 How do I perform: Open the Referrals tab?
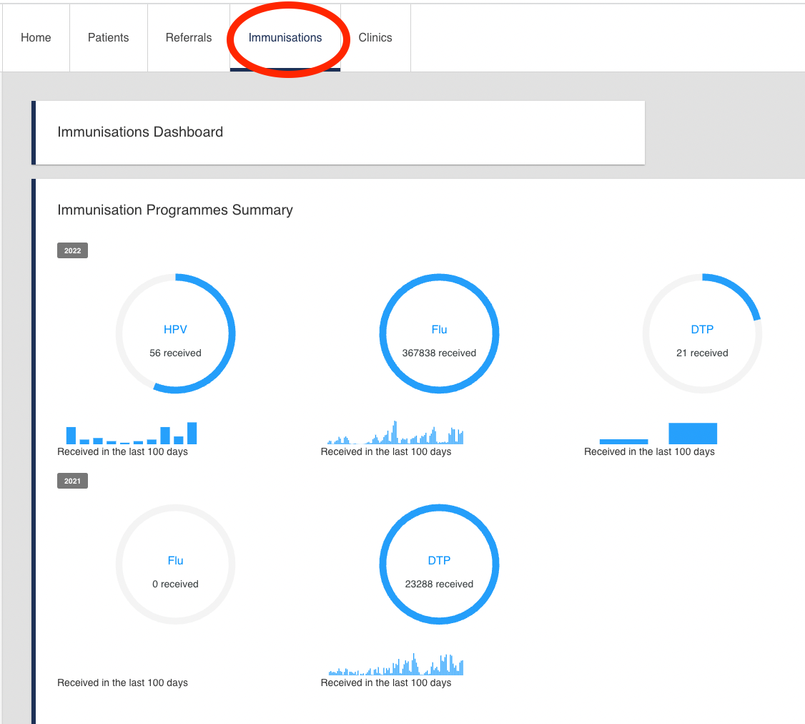click(x=189, y=38)
